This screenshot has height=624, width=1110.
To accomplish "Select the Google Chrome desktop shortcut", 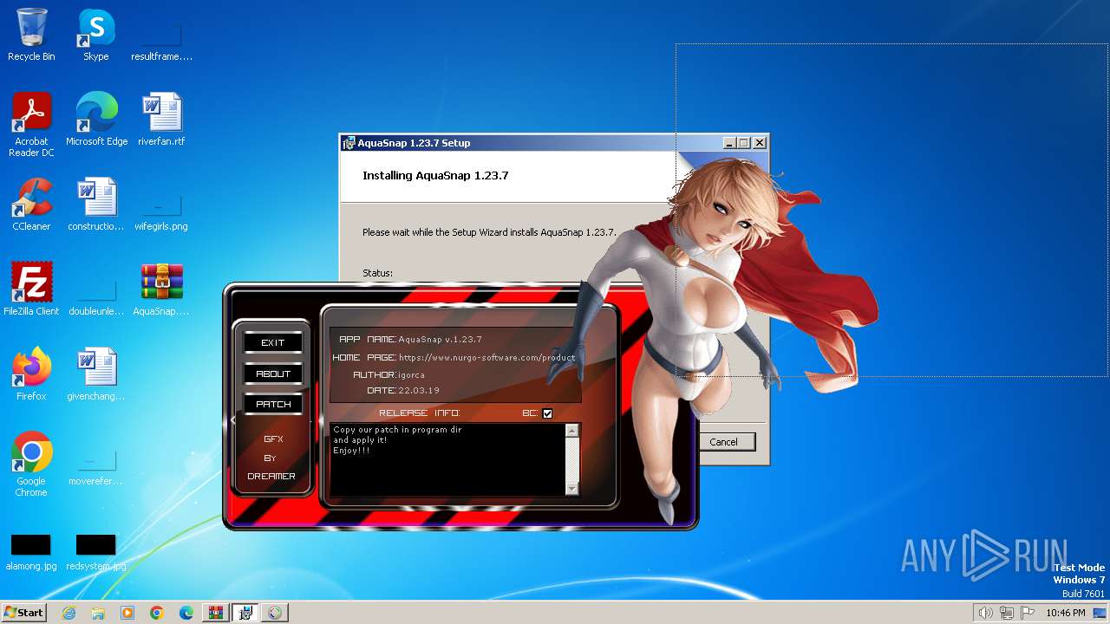I will tap(31, 465).
